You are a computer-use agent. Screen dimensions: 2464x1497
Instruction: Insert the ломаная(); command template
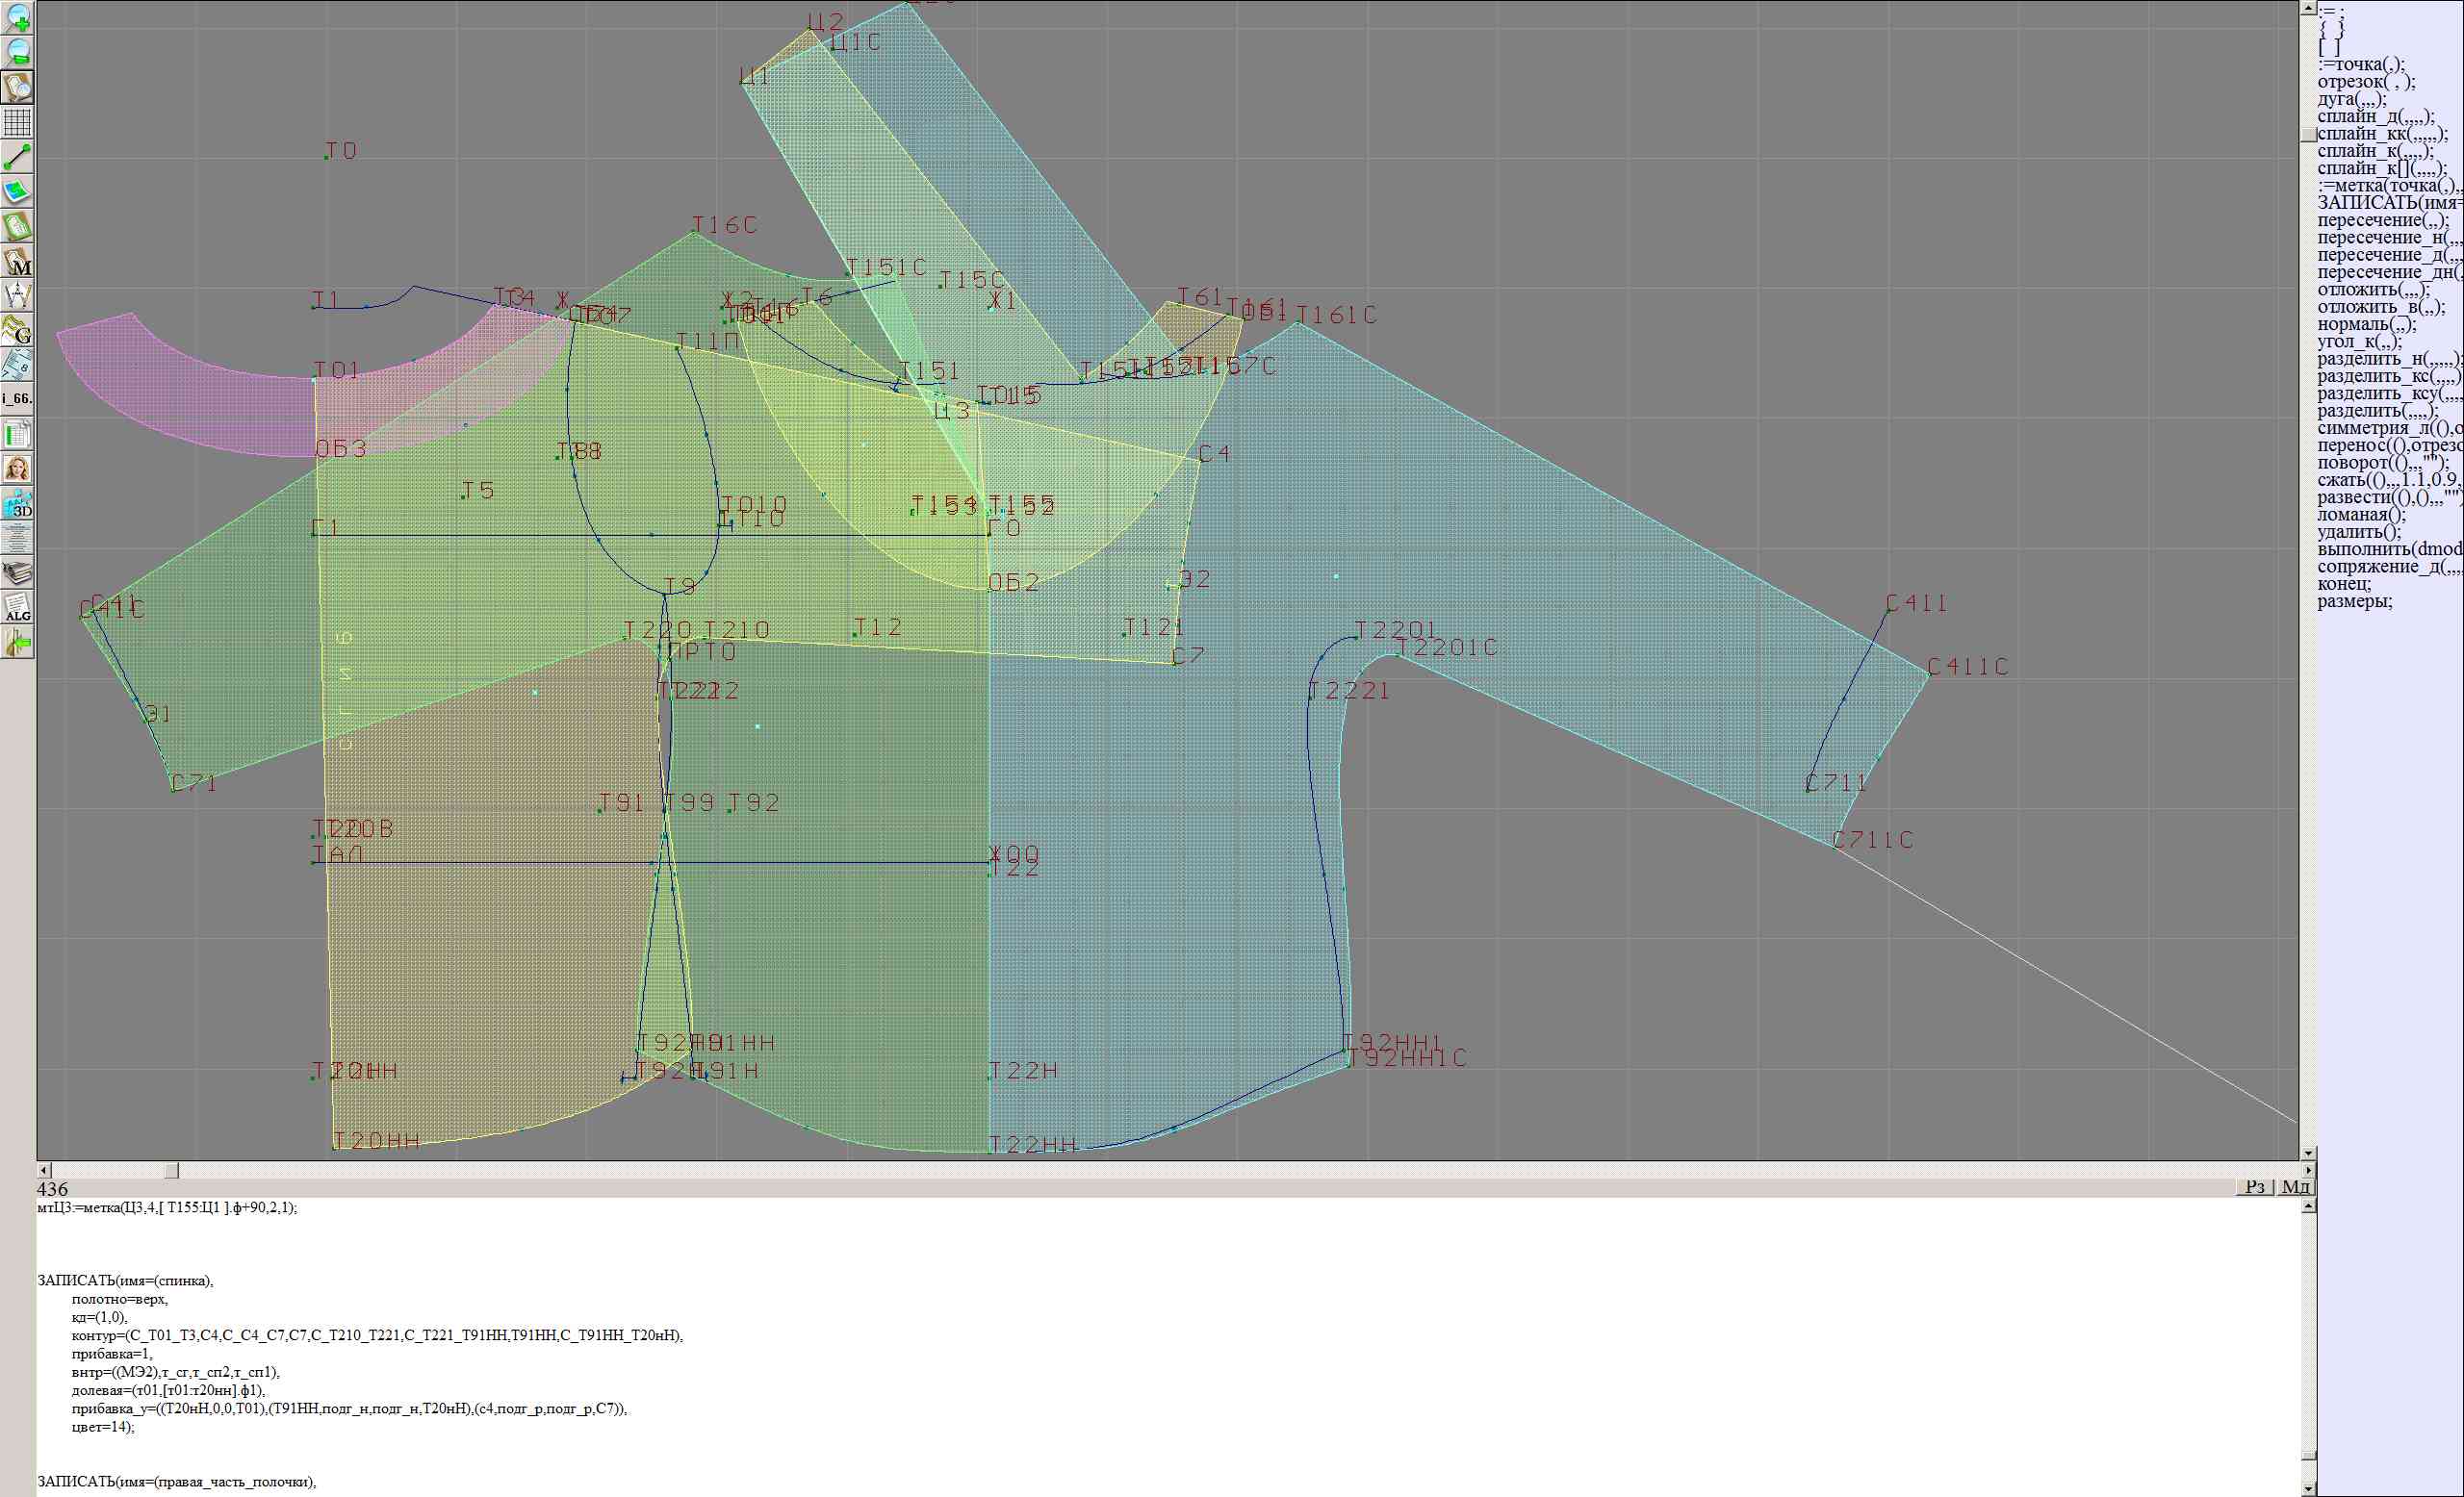[x=2361, y=515]
